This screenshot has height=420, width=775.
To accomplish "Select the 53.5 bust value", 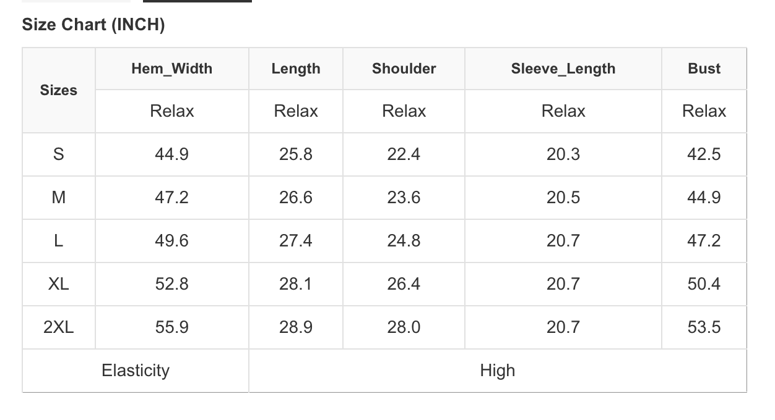I will pos(704,327).
